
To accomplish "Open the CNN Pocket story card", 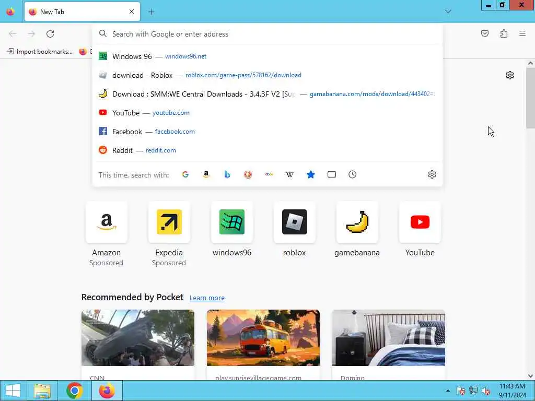I will pos(138,345).
